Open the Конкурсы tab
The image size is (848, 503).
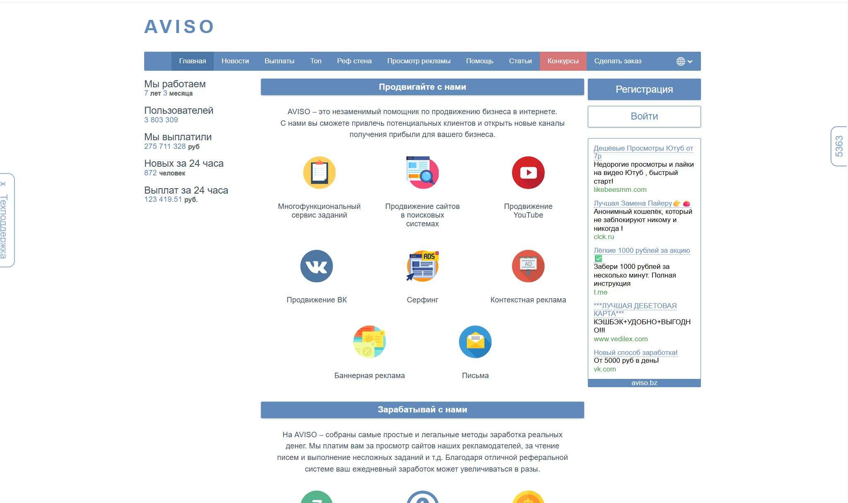click(x=563, y=61)
